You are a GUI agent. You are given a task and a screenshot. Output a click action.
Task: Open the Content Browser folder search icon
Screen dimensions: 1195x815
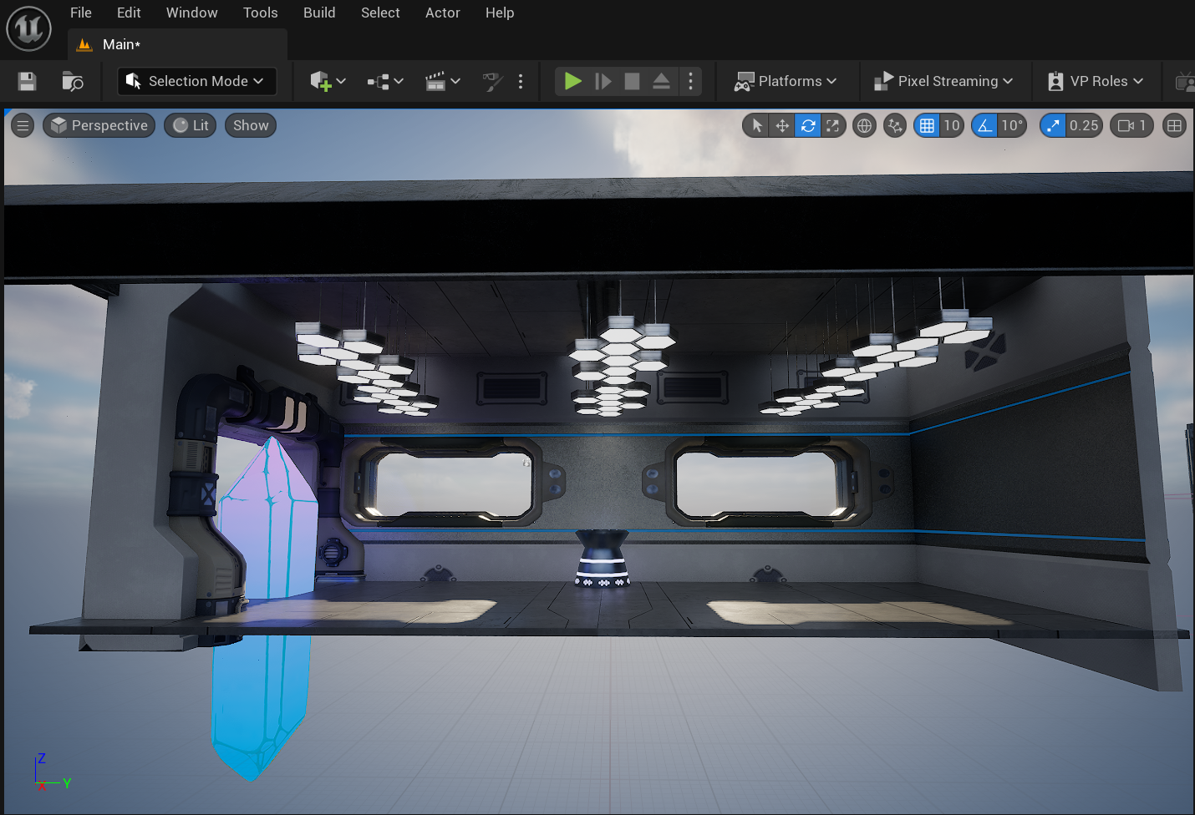click(x=73, y=81)
